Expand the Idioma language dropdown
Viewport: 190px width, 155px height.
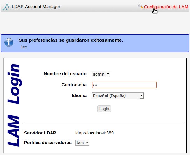point(118,96)
